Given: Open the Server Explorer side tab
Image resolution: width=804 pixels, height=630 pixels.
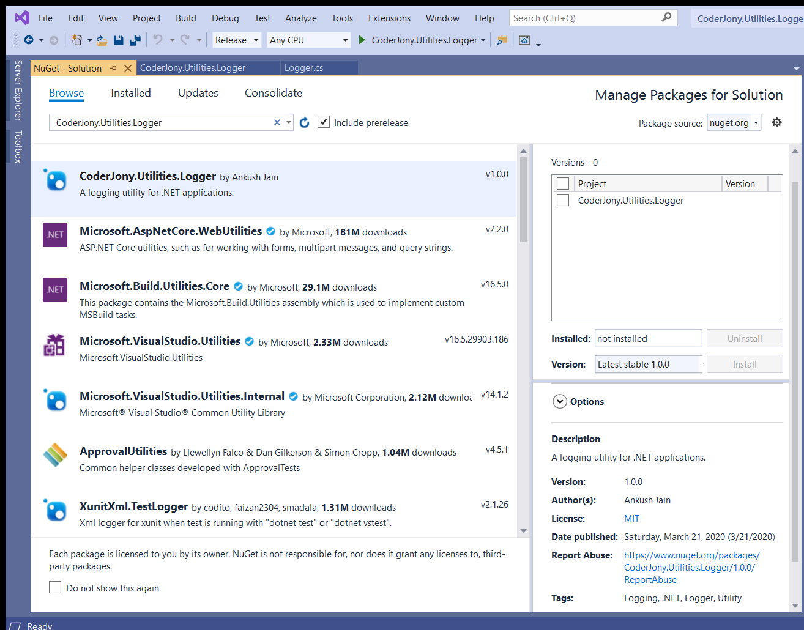Looking at the screenshot, I should (x=18, y=90).
